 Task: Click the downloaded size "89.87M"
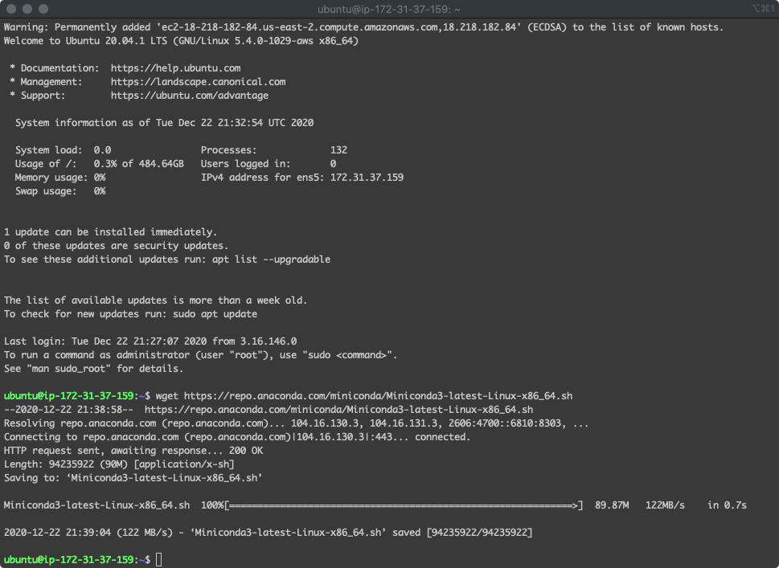[612, 505]
